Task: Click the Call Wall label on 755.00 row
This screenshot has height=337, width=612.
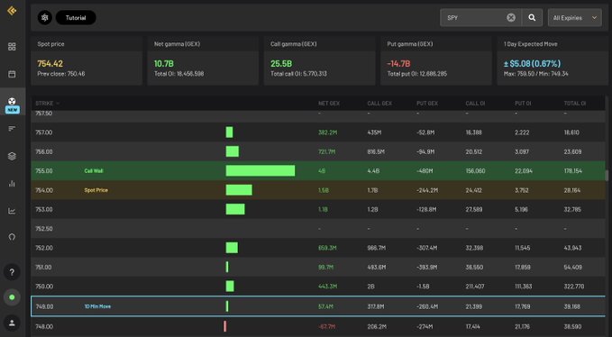Action: click(94, 171)
